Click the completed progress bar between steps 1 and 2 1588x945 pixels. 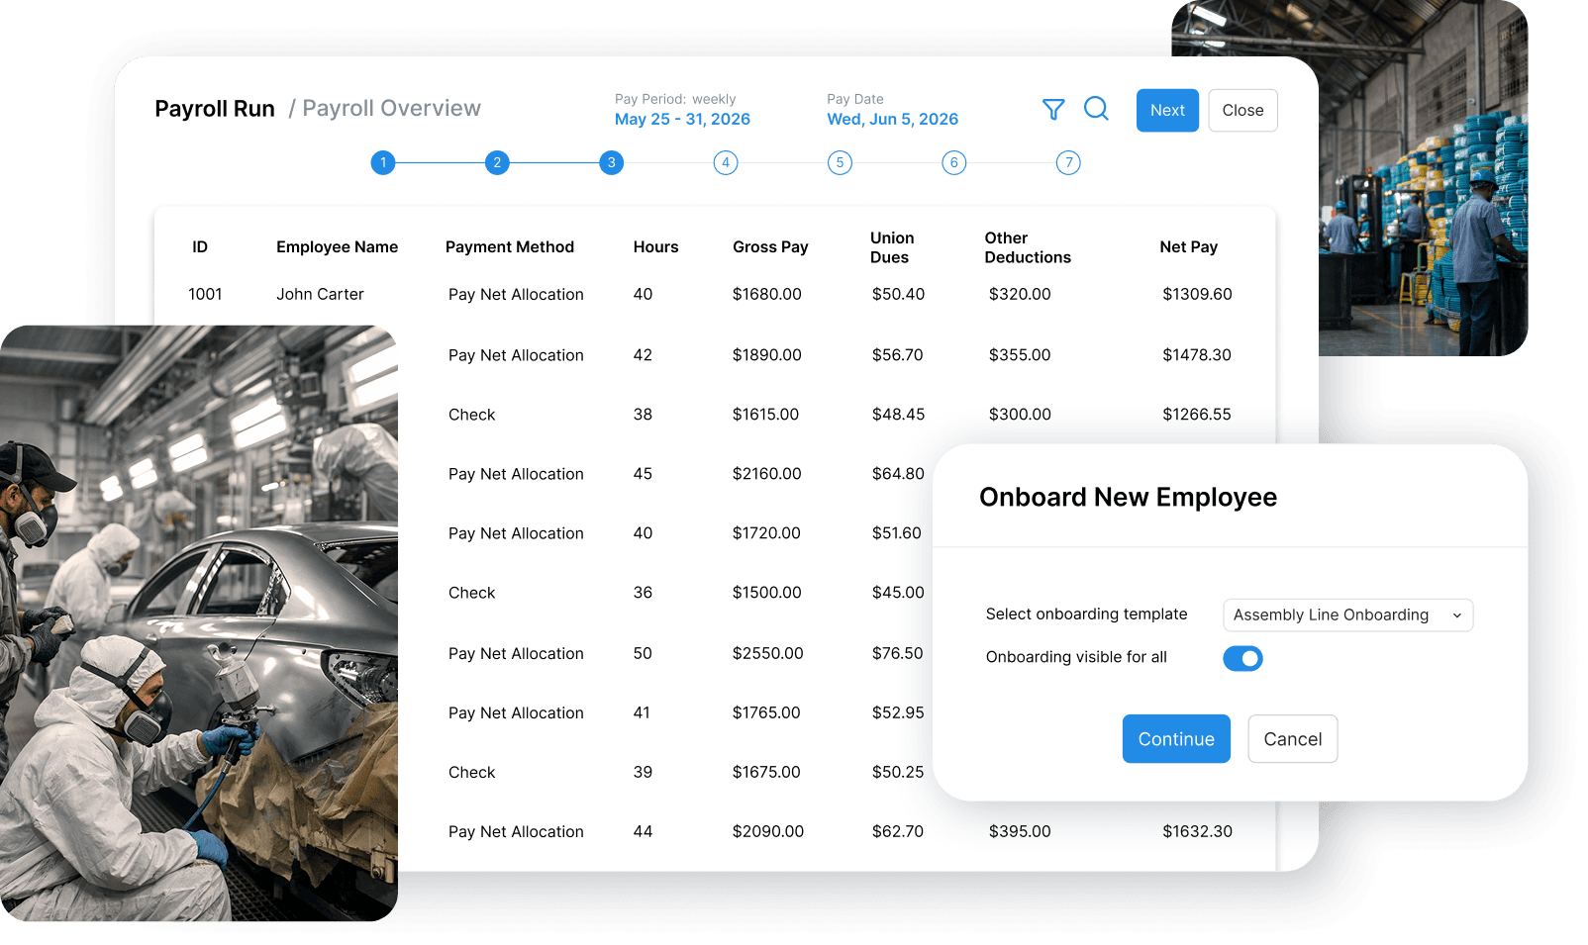click(440, 162)
